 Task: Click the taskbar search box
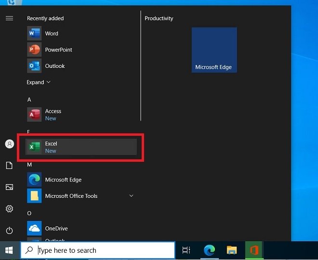tap(98, 250)
